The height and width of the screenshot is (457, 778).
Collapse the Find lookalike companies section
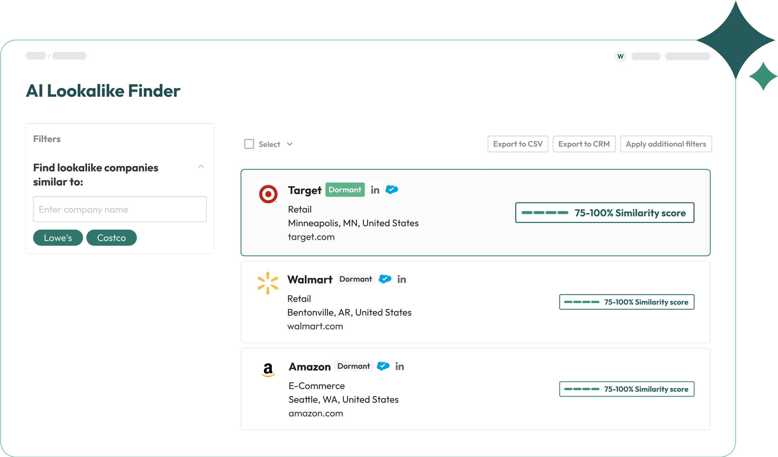pos(201,166)
